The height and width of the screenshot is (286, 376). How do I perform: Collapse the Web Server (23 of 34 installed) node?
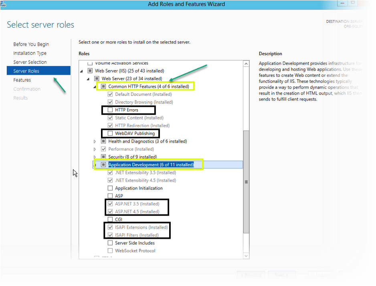[x=88, y=79]
